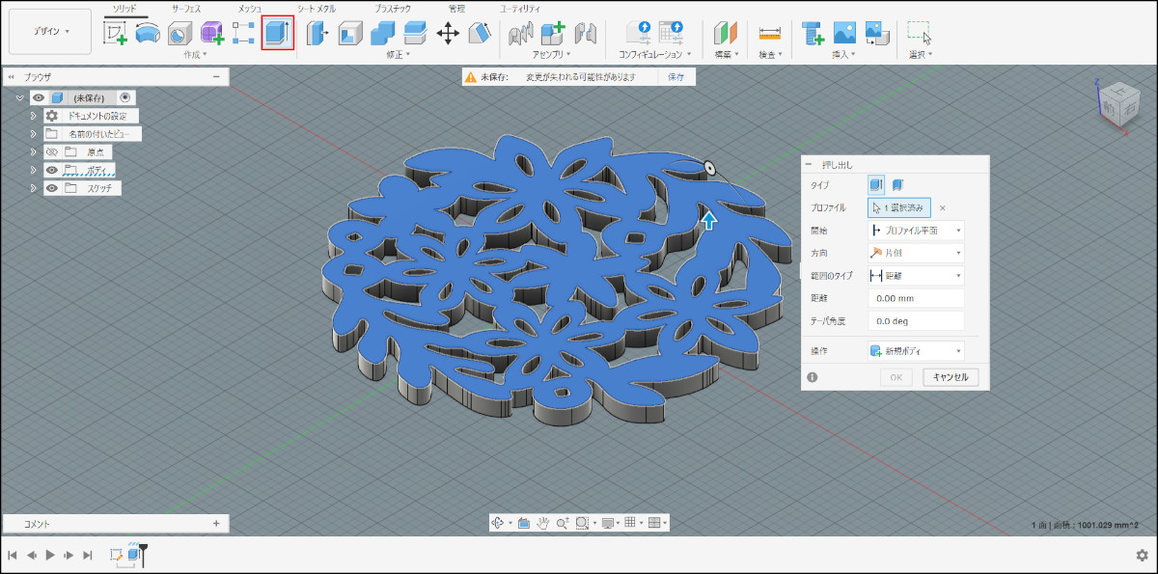Click the Shell tool icon
Viewport: 1158px width, 574px height.
[349, 33]
